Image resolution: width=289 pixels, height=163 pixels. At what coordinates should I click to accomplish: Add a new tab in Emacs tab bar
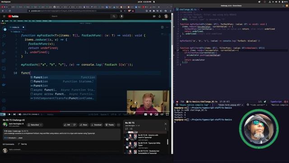[202, 10]
